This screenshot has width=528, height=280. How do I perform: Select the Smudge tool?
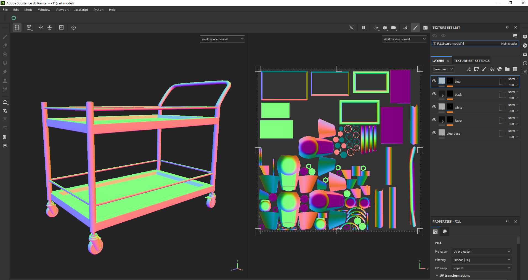(x=5, y=72)
